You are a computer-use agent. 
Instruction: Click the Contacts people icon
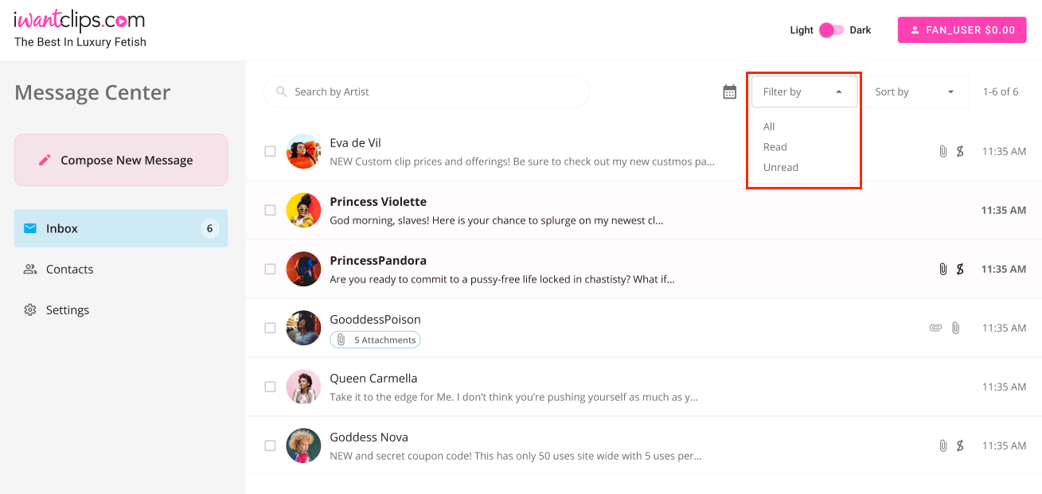30,269
